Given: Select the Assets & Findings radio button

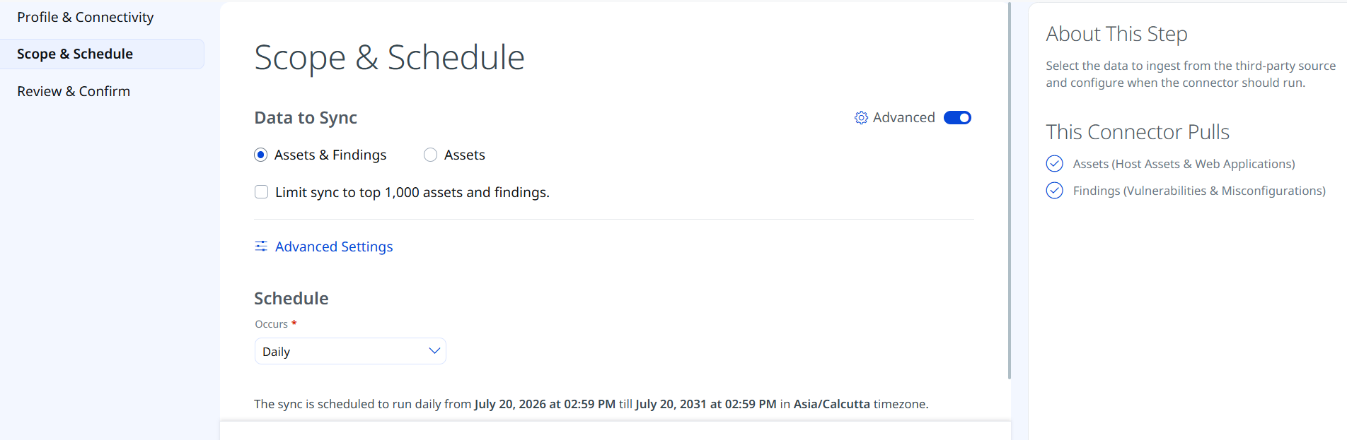Looking at the screenshot, I should pyautogui.click(x=261, y=155).
